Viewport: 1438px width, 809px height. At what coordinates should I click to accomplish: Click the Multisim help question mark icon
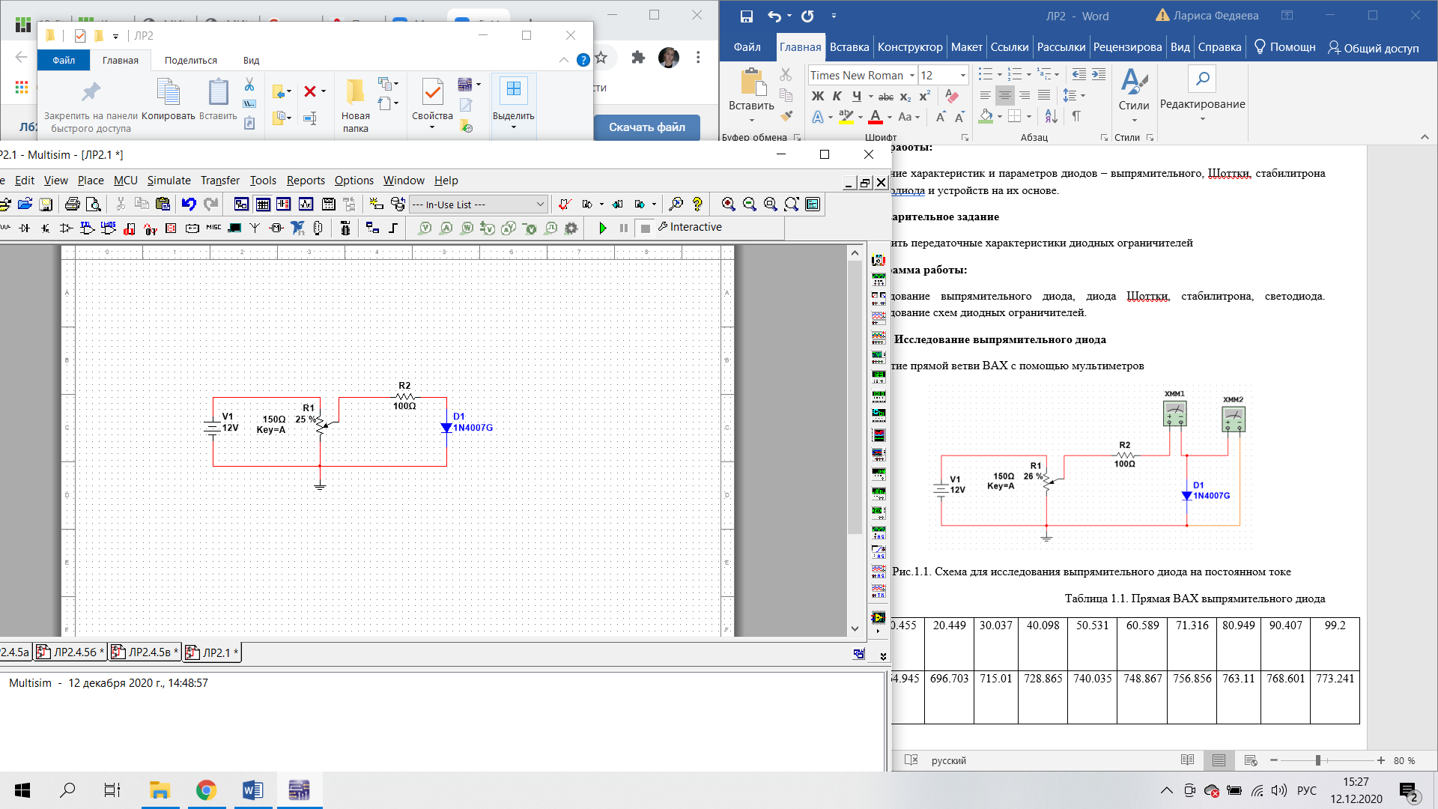pos(697,204)
